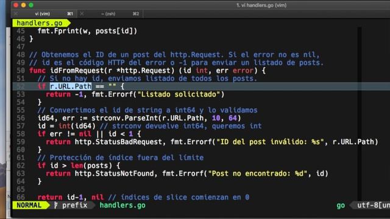Click handlers.go filename in the status line
390x219 pixels.
point(122,206)
